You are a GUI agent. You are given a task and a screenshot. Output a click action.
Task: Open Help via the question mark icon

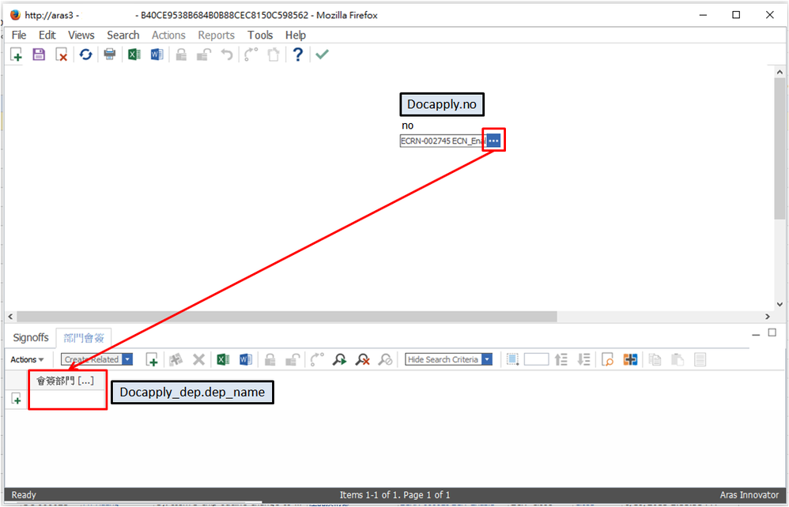point(297,54)
